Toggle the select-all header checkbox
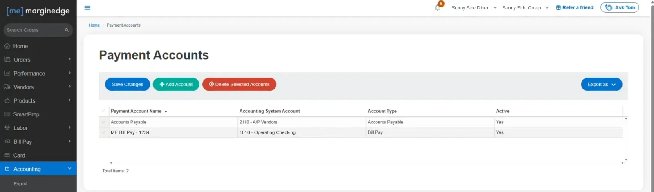This screenshot has width=654, height=192. pyautogui.click(x=103, y=111)
